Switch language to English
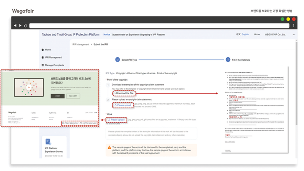 245,34
